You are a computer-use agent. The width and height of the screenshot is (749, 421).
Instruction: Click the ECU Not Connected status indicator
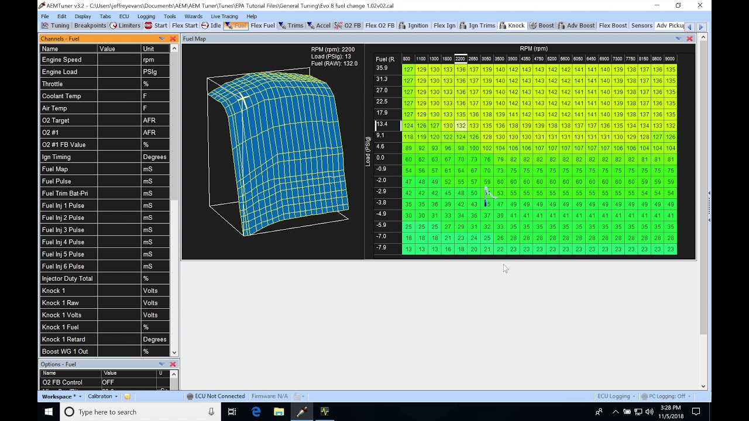point(215,396)
